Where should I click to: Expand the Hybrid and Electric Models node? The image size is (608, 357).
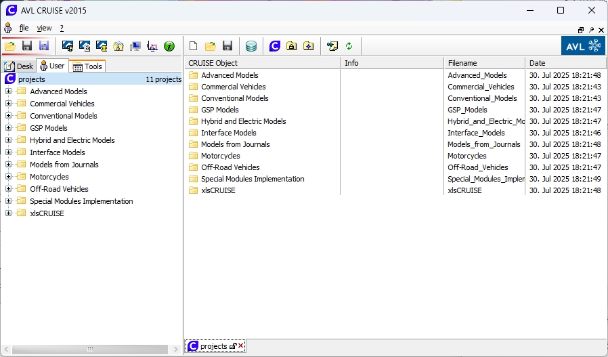point(9,140)
